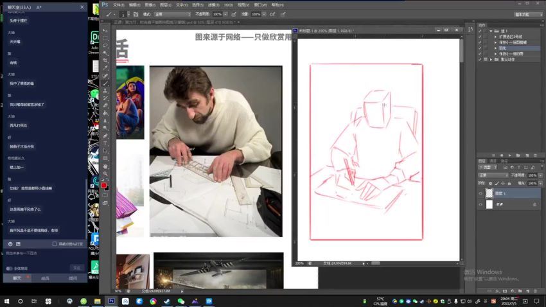Open layer blend mode dropdown in Layers panel

(x=493, y=175)
